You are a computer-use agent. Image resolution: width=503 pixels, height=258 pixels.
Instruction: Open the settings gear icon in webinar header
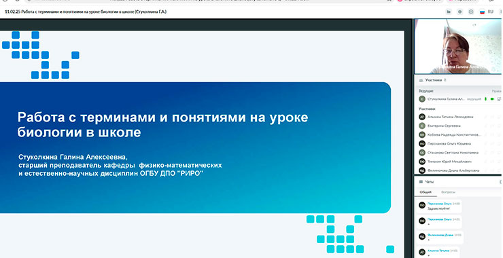coord(471,12)
